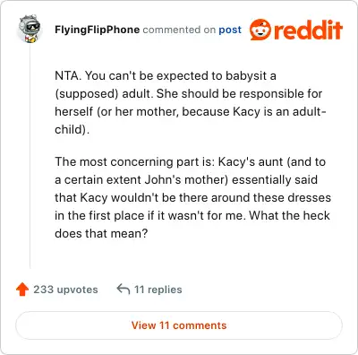
Task: Upvote using the orange up arrow icon
Action: (22, 290)
